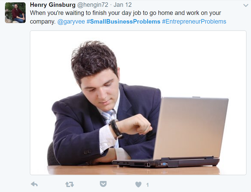Screen dimensions: 251x192
Task: Like the tweet with heart icon
Action: click(138, 184)
